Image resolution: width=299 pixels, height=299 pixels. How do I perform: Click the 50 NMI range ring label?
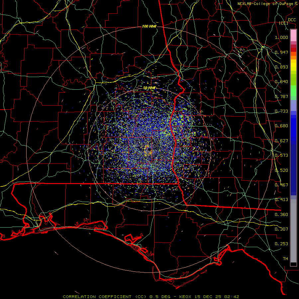149,88
